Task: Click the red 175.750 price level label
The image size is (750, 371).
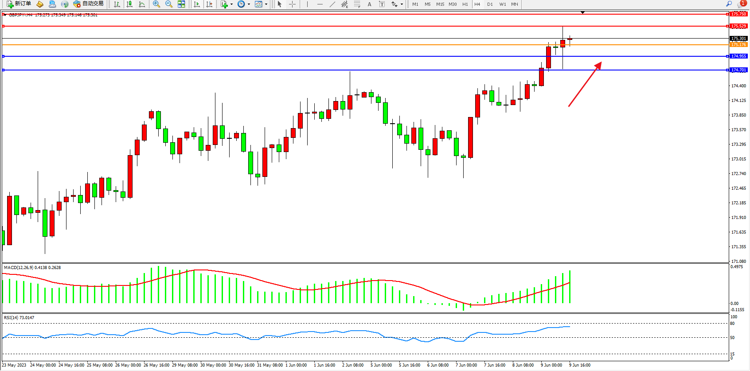Action: tap(738, 14)
